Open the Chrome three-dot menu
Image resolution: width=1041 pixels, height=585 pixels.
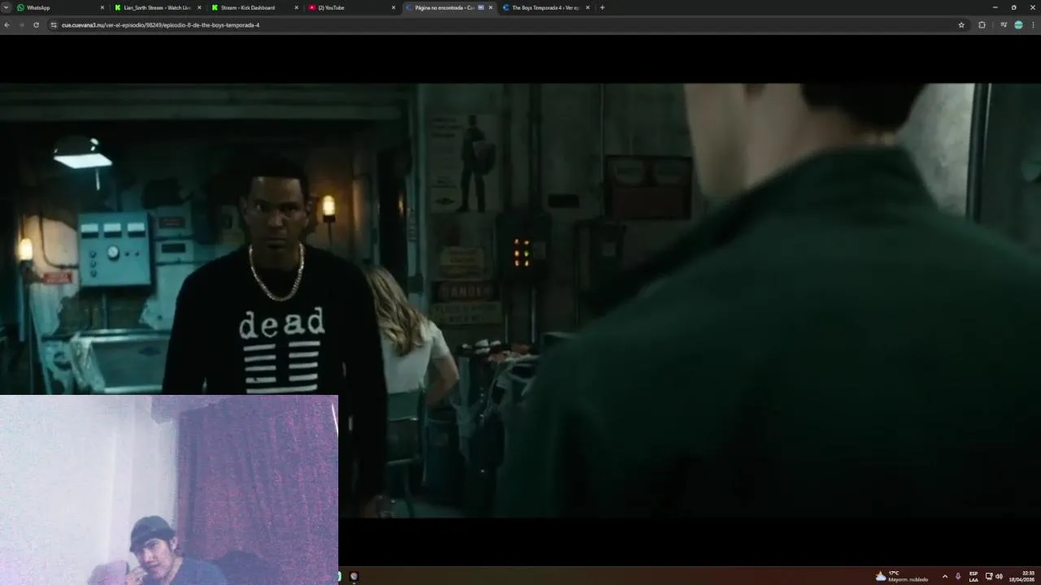1034,25
